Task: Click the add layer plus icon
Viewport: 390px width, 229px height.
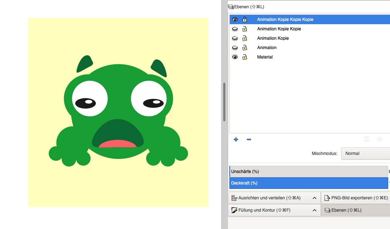Action: tap(236, 139)
